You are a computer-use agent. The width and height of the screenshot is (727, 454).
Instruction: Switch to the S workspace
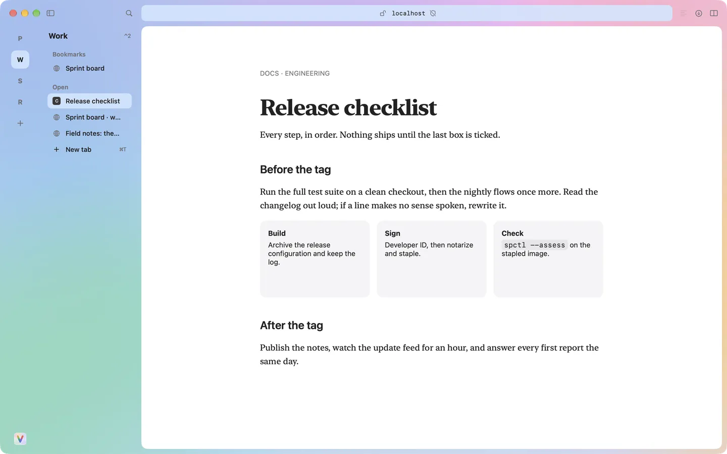tap(20, 81)
